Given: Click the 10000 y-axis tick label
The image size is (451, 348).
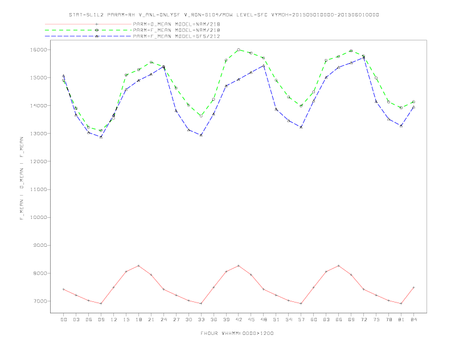Looking at the screenshot, I should (38, 217).
